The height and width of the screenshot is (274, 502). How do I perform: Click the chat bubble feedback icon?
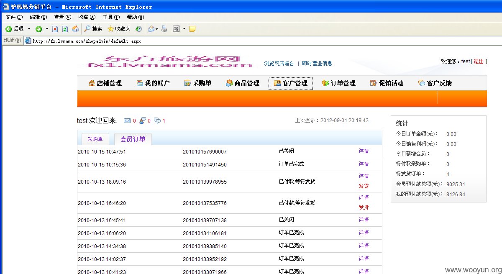157,121
